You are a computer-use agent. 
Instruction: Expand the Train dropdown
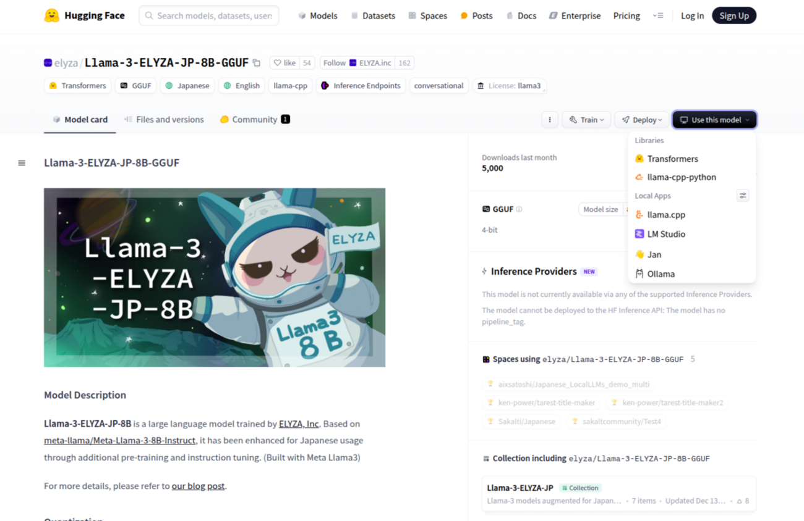(x=586, y=120)
